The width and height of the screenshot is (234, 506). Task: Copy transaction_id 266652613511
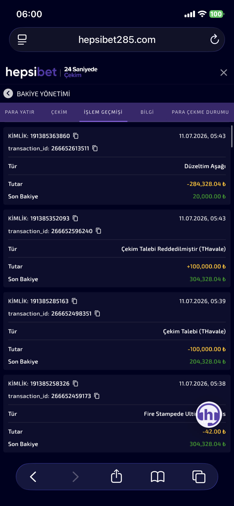click(95, 148)
